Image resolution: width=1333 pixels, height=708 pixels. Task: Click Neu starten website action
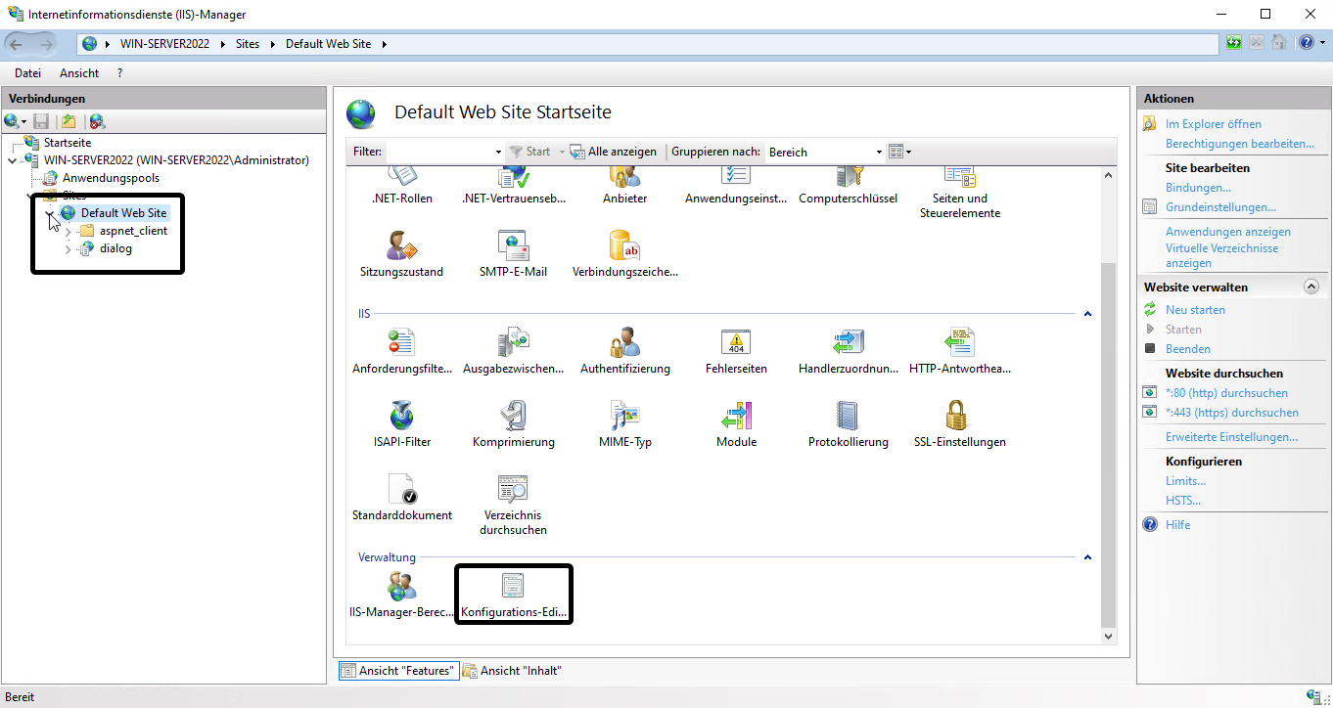tap(1195, 310)
